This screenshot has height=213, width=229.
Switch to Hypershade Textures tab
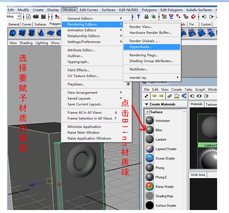click(x=211, y=104)
